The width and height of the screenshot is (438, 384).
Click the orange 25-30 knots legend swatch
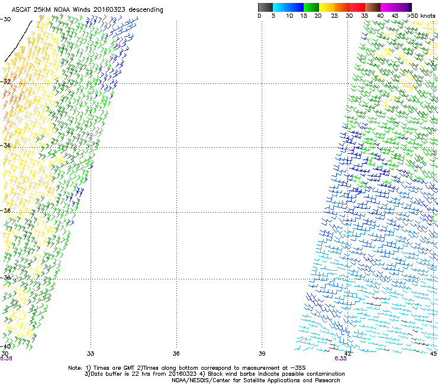342,7
